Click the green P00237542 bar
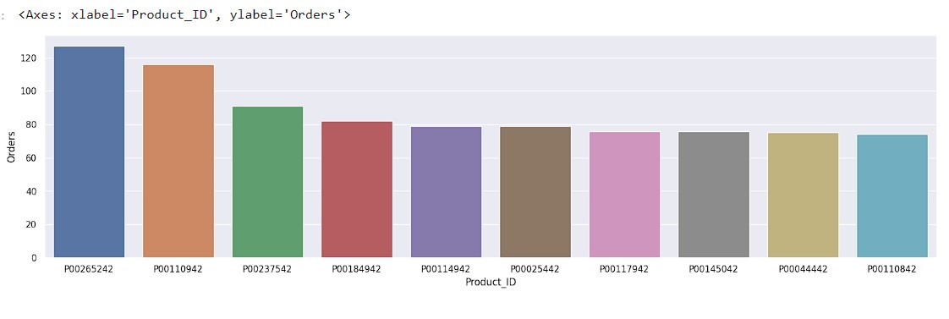The height and width of the screenshot is (319, 949). pyautogui.click(x=267, y=182)
